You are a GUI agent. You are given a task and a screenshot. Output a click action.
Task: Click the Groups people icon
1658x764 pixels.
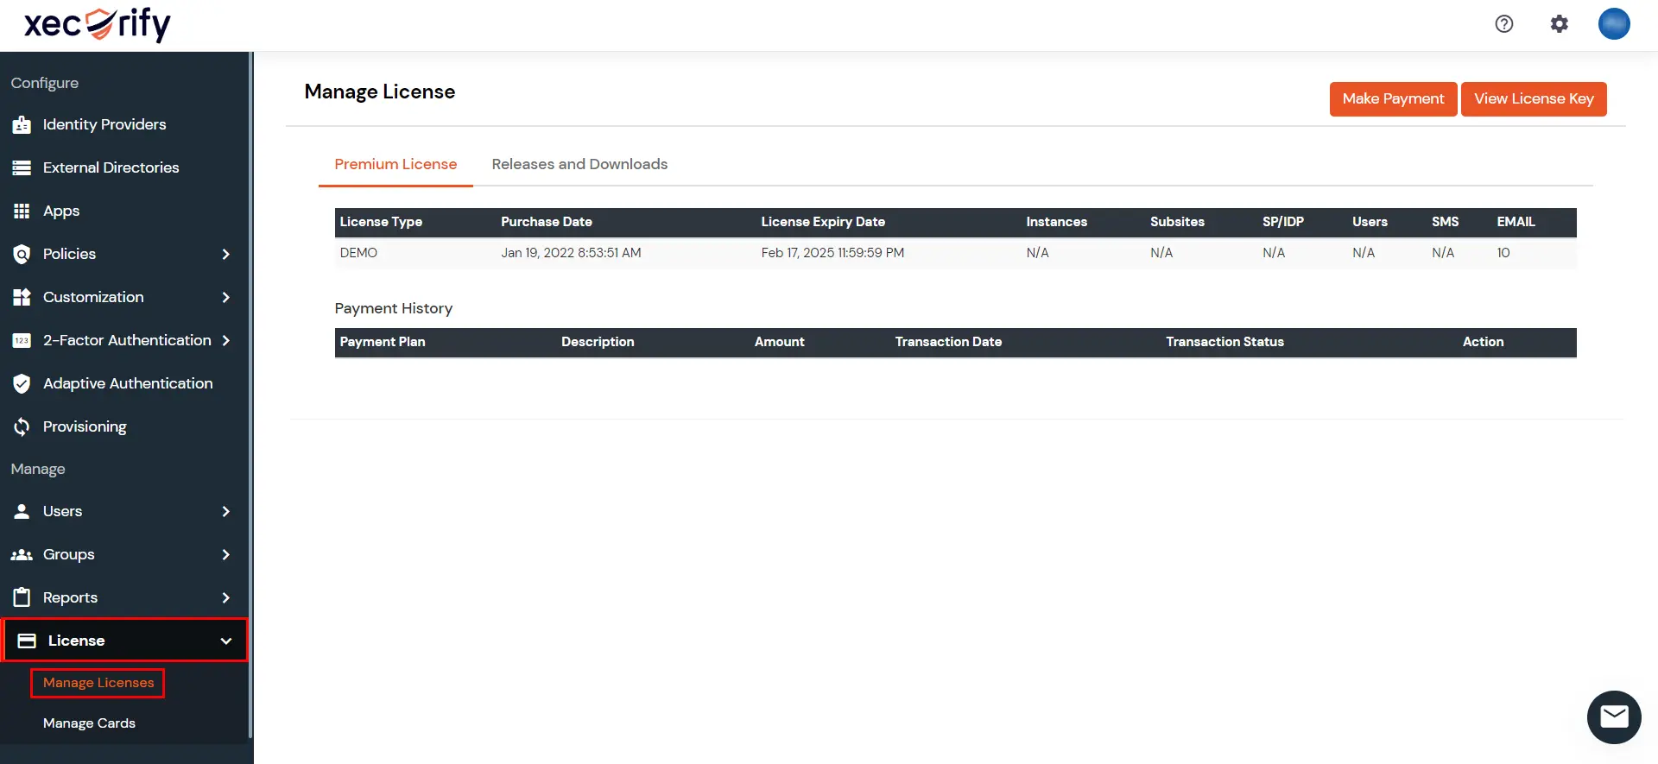[x=22, y=554]
